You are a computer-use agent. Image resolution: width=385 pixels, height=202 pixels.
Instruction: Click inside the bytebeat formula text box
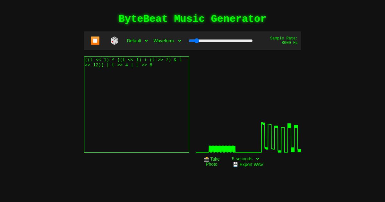click(136, 104)
